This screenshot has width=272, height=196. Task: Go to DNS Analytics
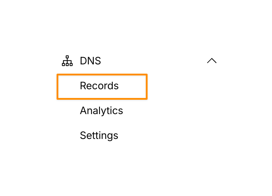pyautogui.click(x=101, y=111)
